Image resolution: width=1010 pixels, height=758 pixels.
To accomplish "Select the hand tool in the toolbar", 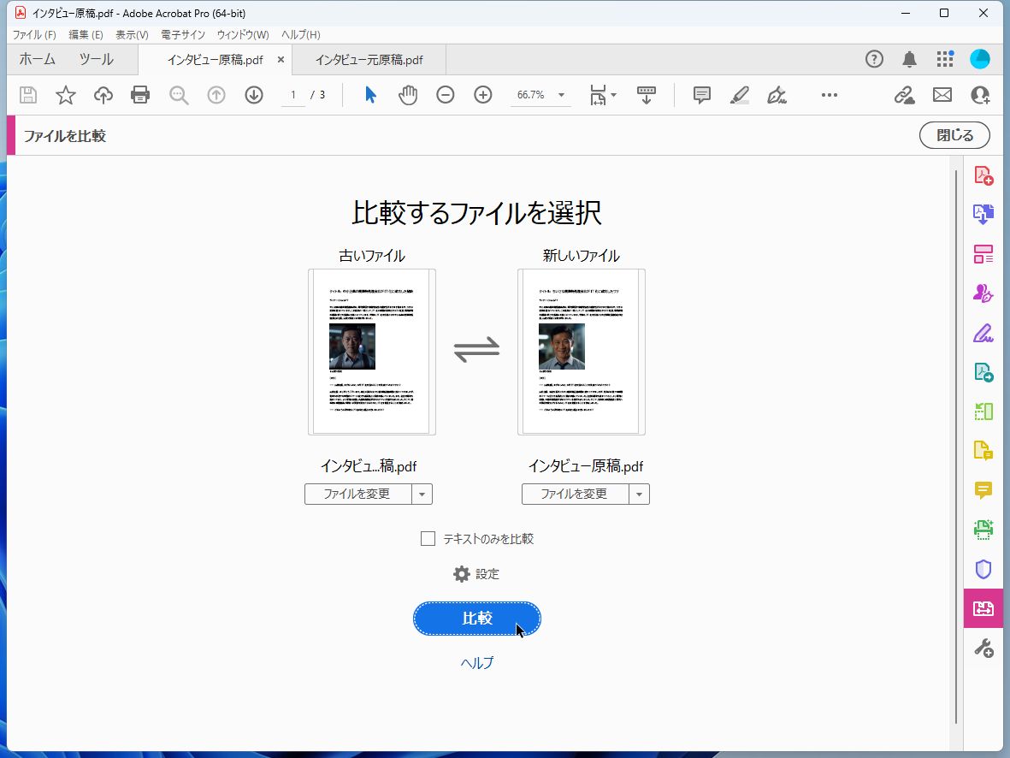I will [x=408, y=95].
